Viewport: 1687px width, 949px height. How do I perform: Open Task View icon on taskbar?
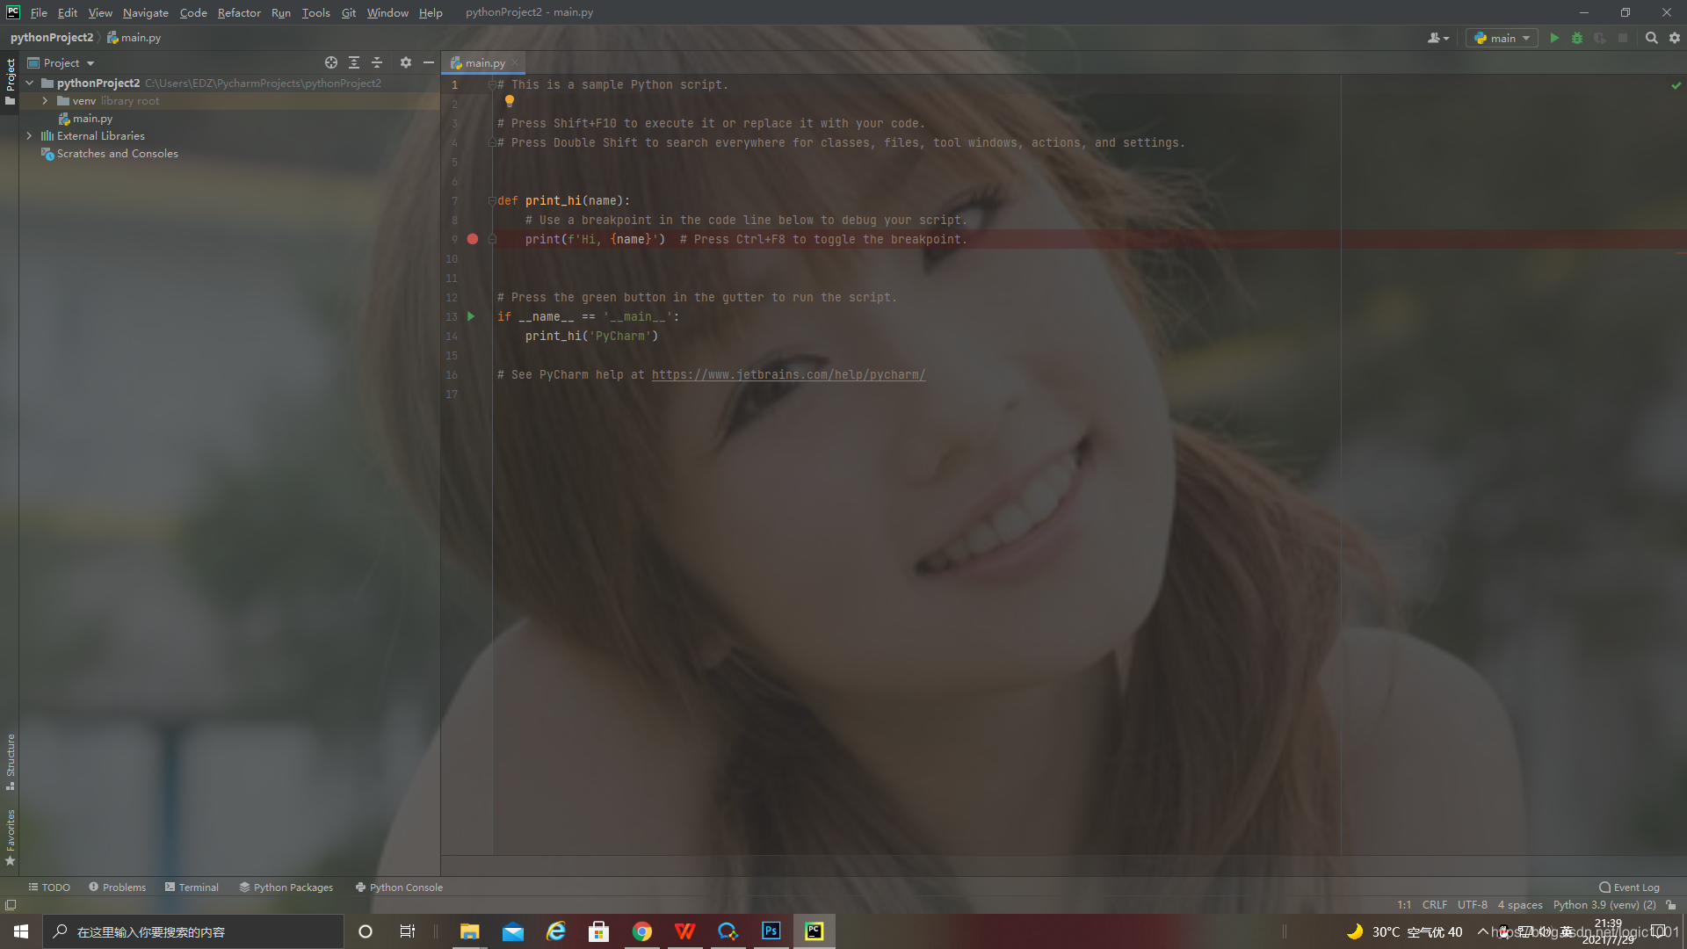click(408, 931)
